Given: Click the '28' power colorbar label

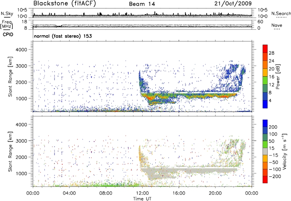Looking at the screenshot, I should tap(271, 53).
